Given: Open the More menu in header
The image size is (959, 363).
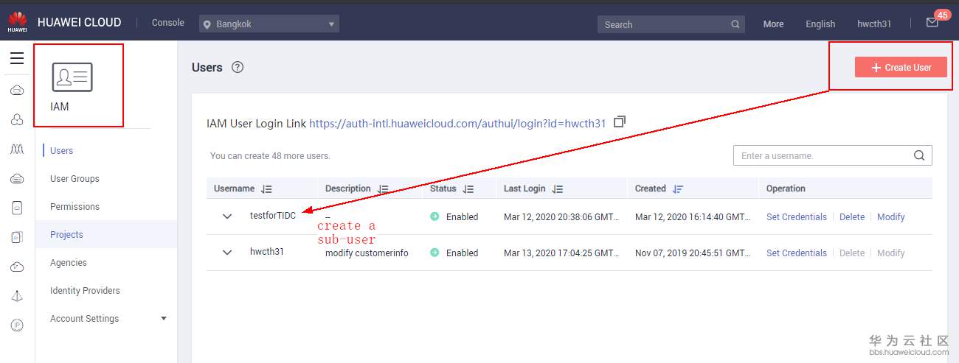Looking at the screenshot, I should tap(773, 24).
